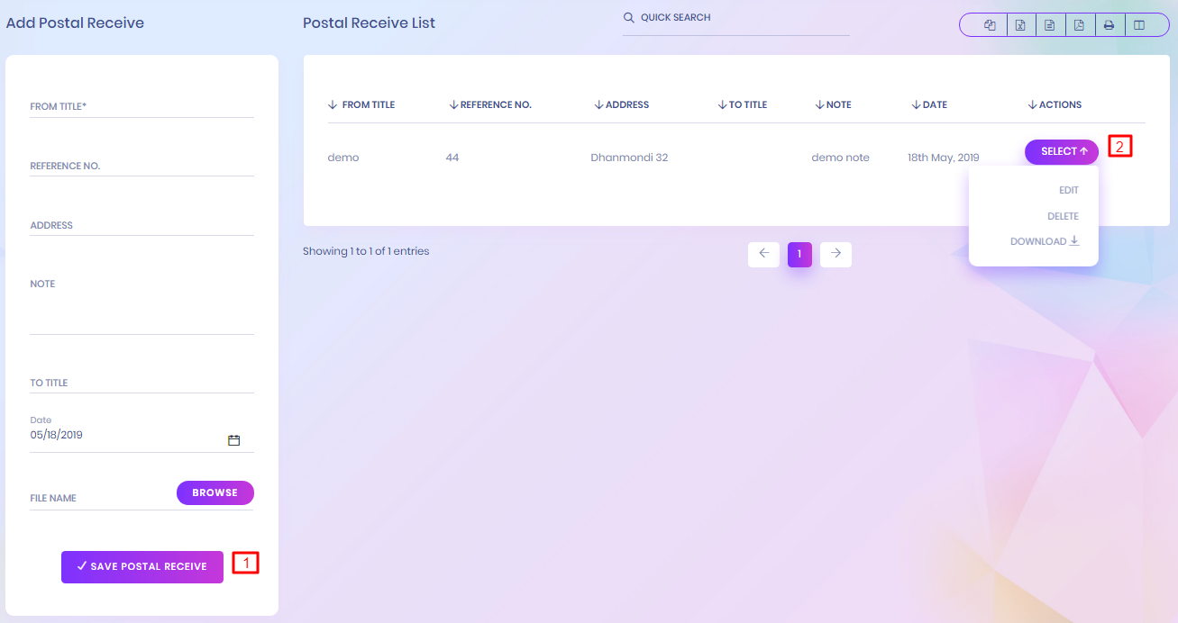Choose Download from the actions menu
The width and height of the screenshot is (1178, 623).
click(x=1044, y=241)
